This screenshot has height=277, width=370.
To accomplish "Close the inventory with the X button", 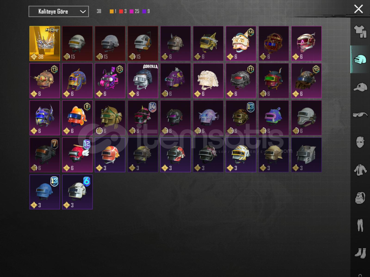I will (x=358, y=9).
